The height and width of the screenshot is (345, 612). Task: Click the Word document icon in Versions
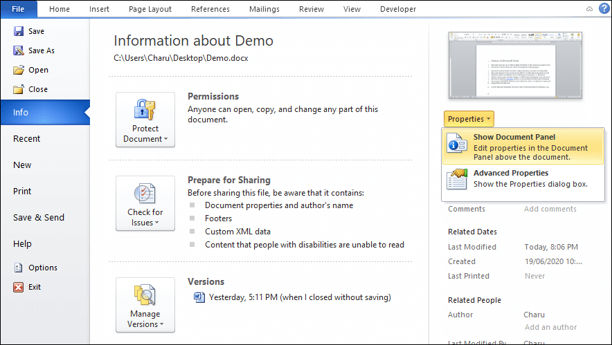coord(199,297)
